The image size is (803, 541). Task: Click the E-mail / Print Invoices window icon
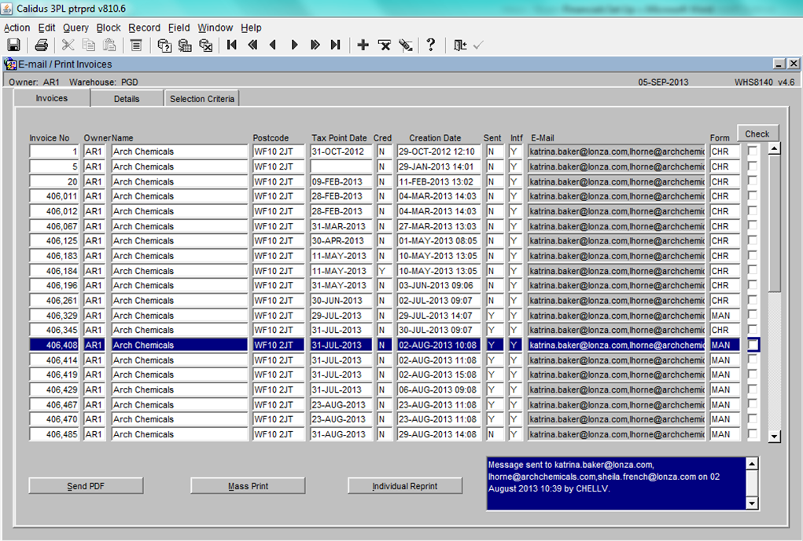(x=10, y=64)
